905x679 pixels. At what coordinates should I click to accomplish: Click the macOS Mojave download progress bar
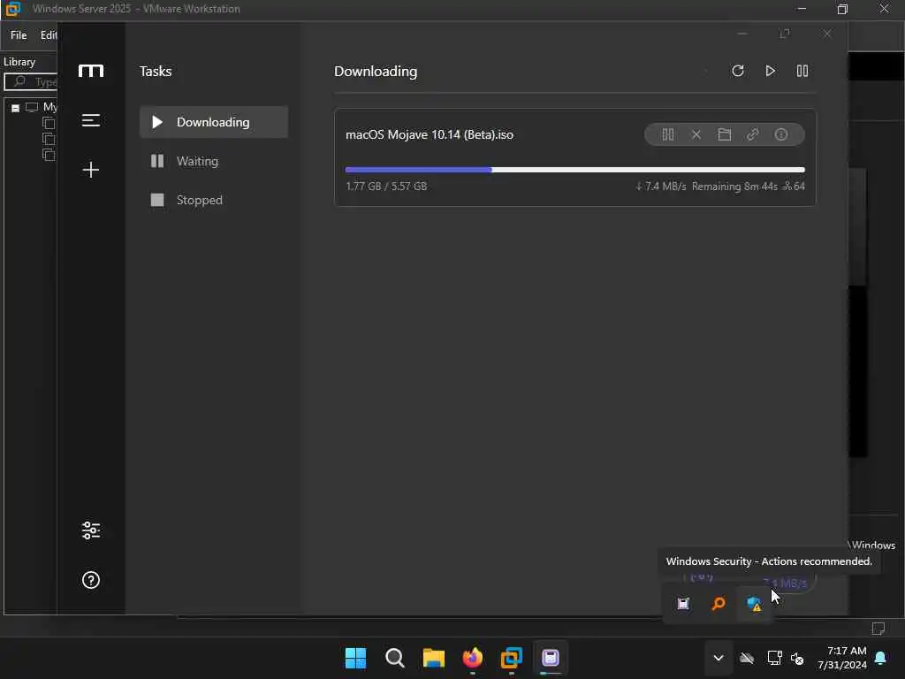point(574,170)
